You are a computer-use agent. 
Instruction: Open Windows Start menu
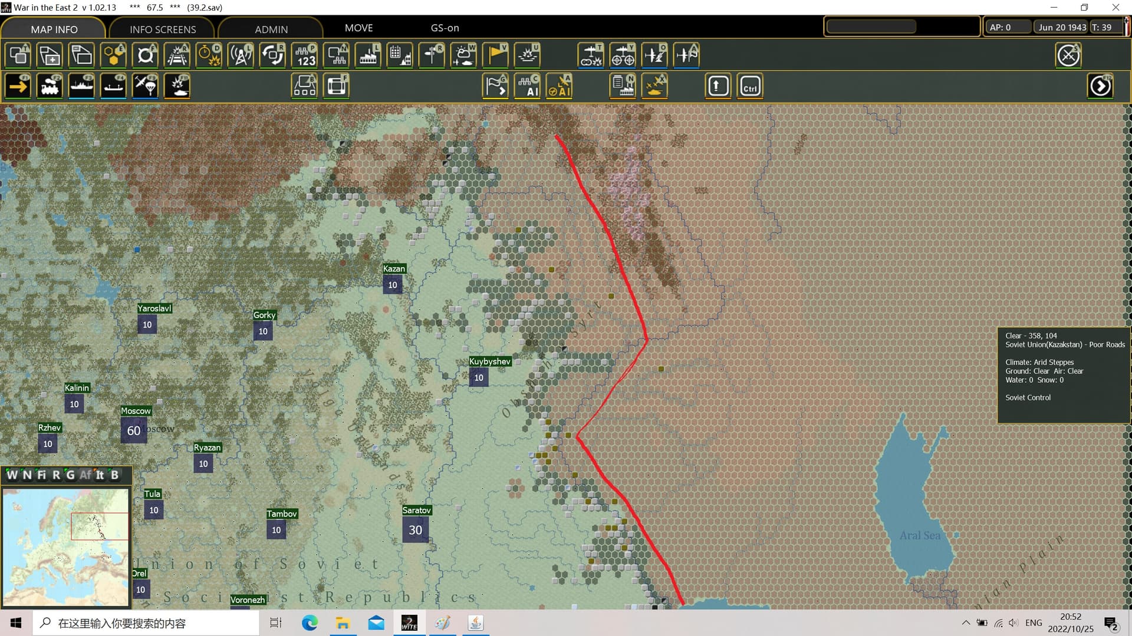(16, 623)
